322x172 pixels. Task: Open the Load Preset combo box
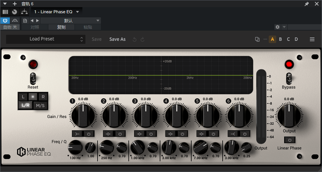[46, 39]
